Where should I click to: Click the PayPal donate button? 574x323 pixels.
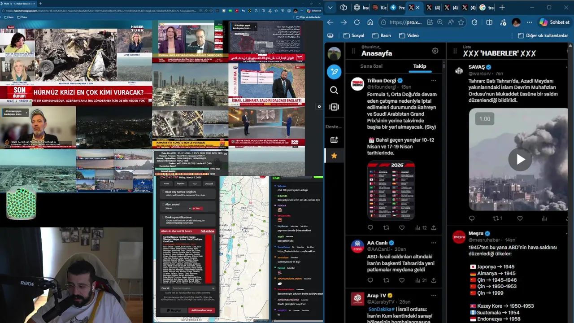tap(173, 310)
